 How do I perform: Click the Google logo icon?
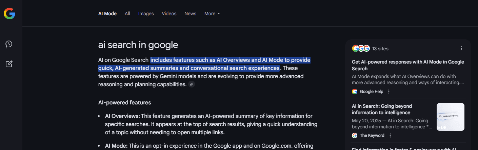coord(9,14)
